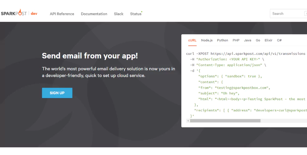This screenshot has height=155, width=307.
Task: Go to the Slack community link
Action: click(119, 14)
